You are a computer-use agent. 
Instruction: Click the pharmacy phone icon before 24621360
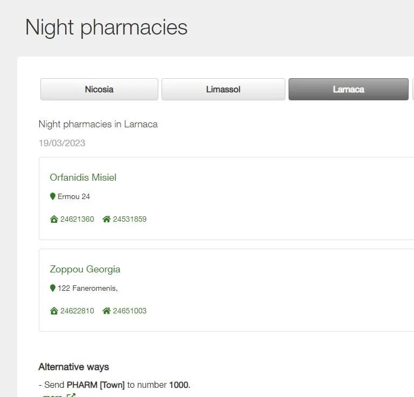click(54, 220)
